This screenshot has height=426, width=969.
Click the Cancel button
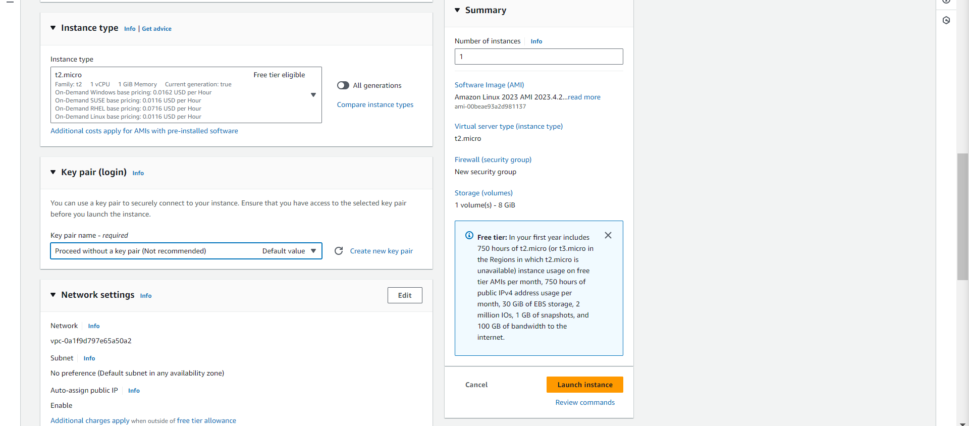point(476,385)
